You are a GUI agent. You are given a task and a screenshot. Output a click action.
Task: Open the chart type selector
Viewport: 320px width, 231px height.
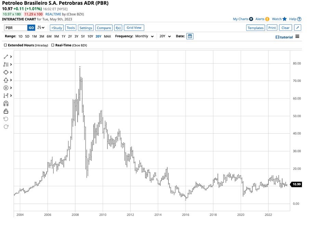pos(40,28)
